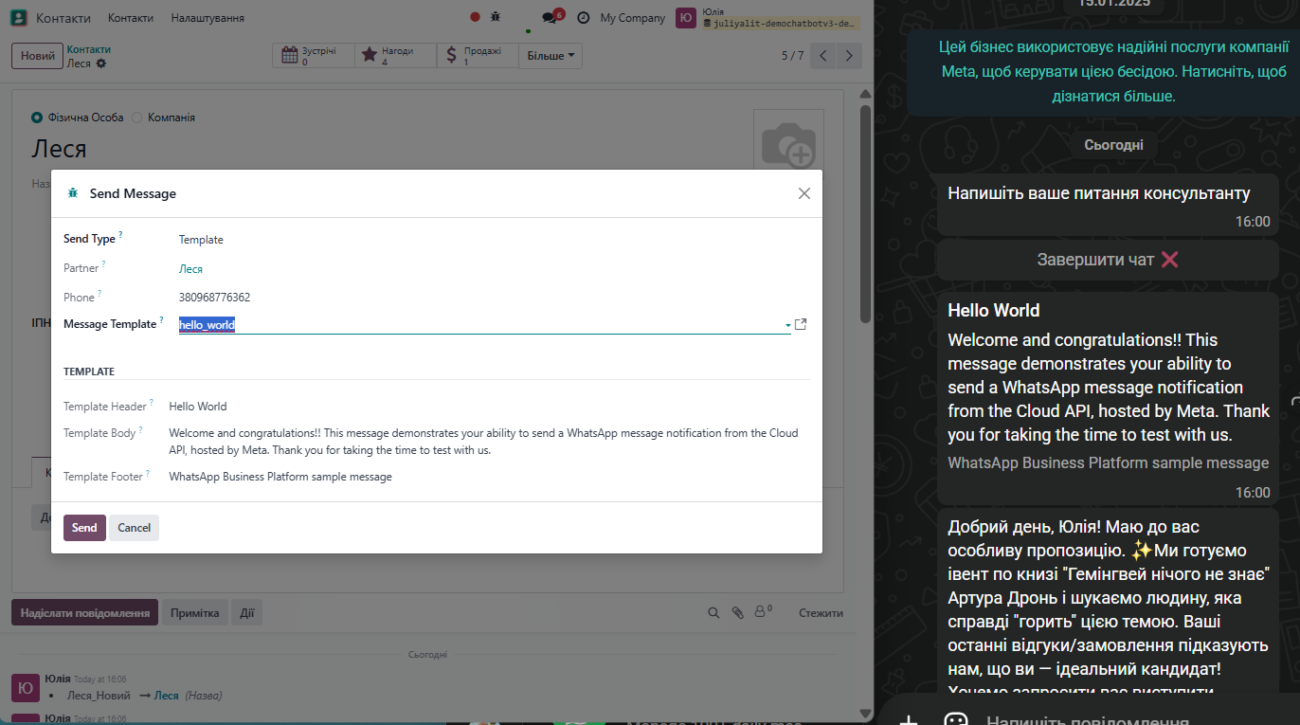Open the Налаштування menu
This screenshot has height=725, width=1300.
208,18
